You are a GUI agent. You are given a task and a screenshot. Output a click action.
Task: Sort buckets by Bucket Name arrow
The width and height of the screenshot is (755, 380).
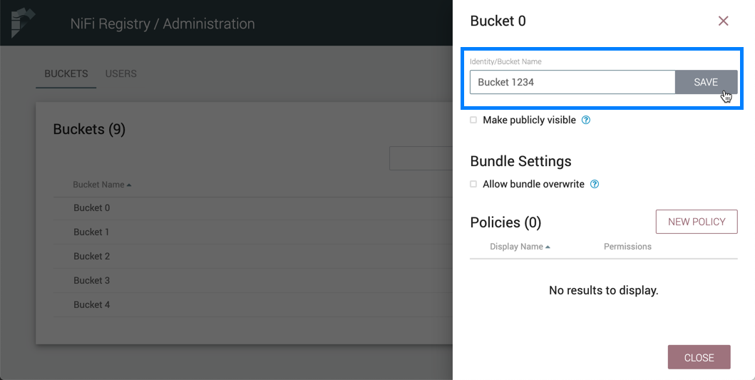tap(129, 185)
